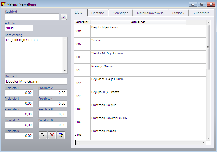This screenshot has width=217, height=152.
Task: Click the list's vertical scroll down arrow
Action: click(208, 139)
